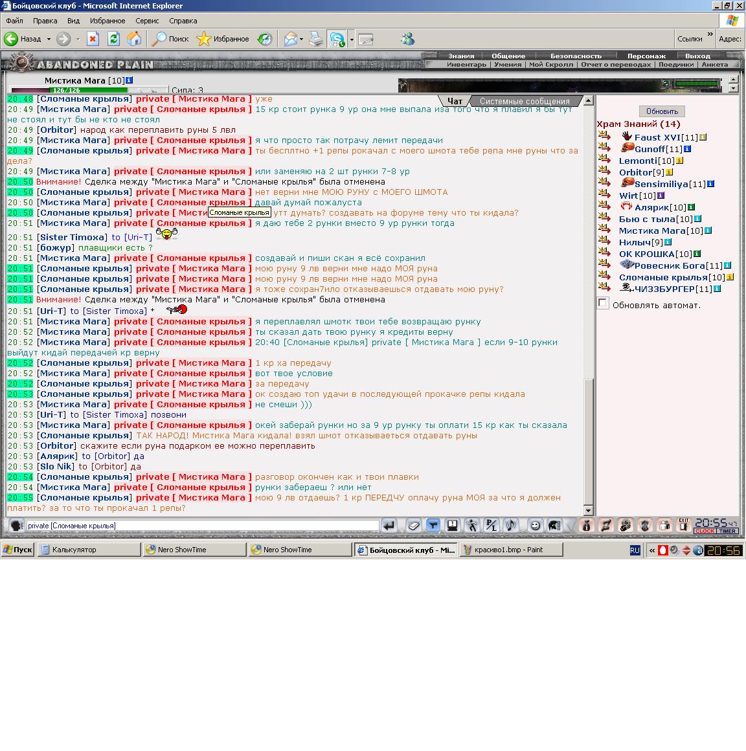Open info icon beside Мистика Мага header name

click(x=130, y=80)
